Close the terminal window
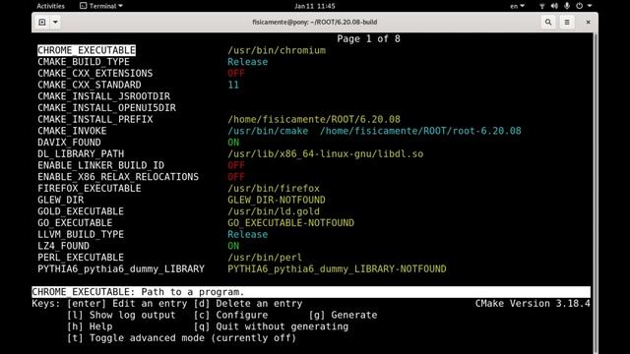The image size is (630, 354). pos(588,22)
